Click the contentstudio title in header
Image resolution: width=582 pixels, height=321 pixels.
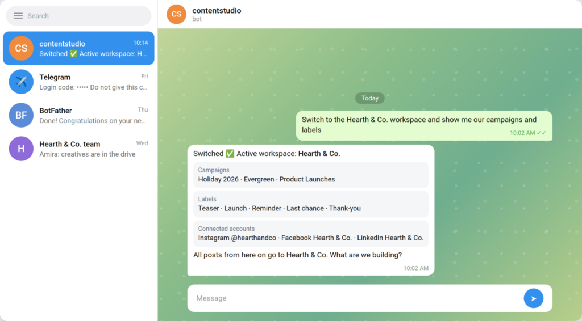(x=217, y=11)
